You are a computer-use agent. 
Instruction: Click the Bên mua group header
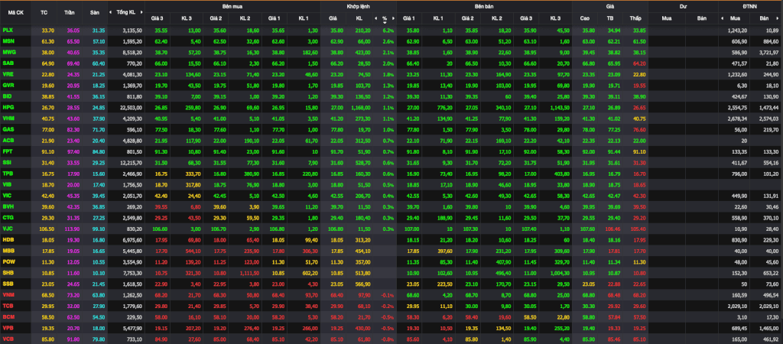coord(232,6)
